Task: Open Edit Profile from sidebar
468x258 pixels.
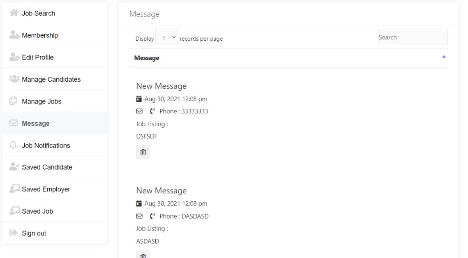Action: 38,58
